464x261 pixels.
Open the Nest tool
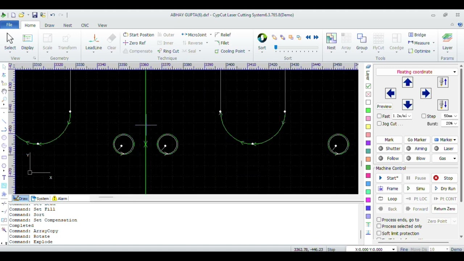(x=331, y=42)
